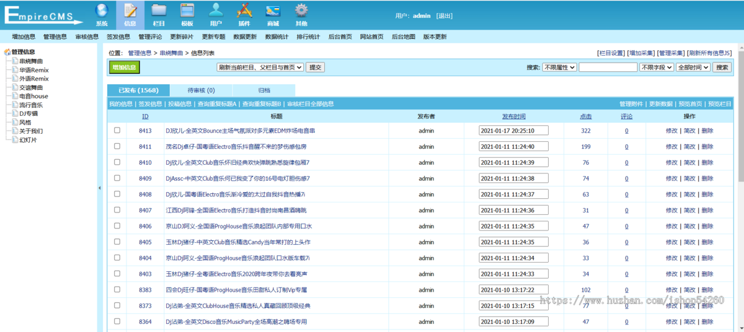Screen dimensions: 744x332
Task: Click 删除 for row ID 8413
Action: click(x=707, y=131)
